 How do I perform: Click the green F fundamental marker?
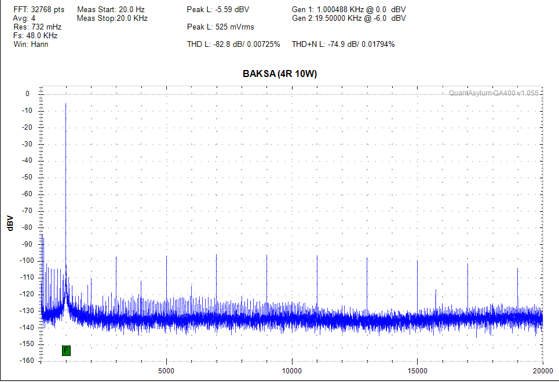66,351
